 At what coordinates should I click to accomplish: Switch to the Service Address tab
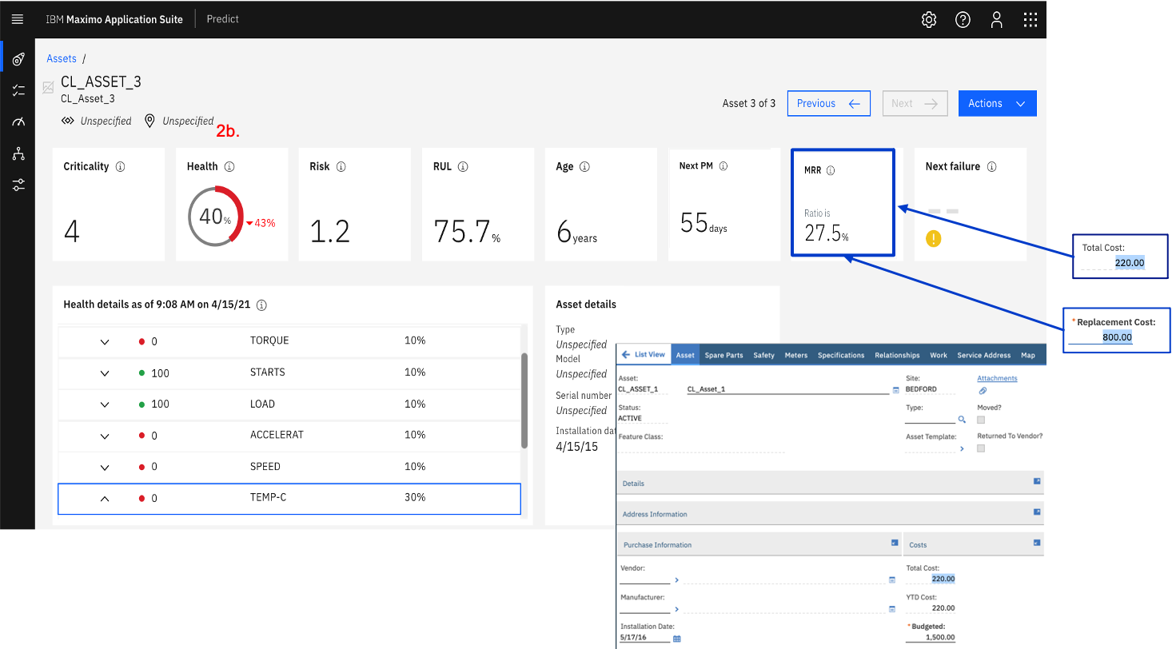(x=983, y=355)
